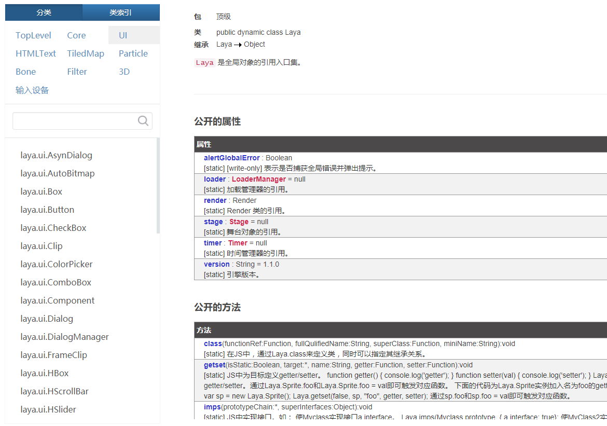607x426 pixels.
Task: Click the red Laya code label
Action: [204, 63]
